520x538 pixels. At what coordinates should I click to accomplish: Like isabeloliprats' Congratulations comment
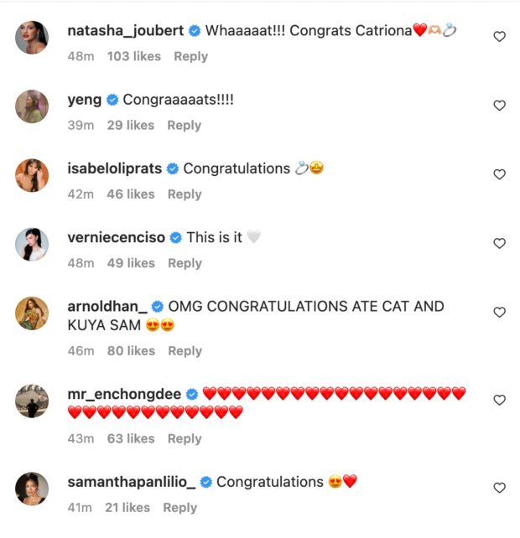point(499,174)
